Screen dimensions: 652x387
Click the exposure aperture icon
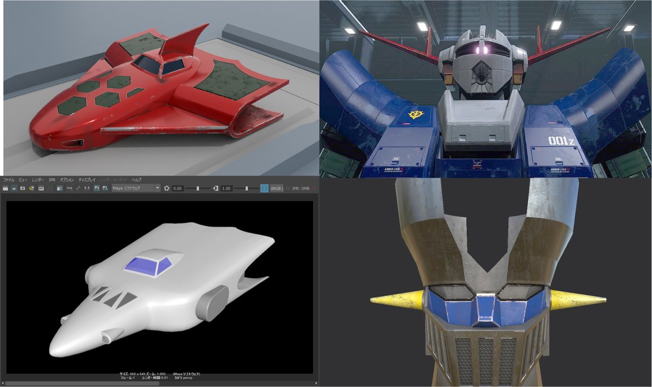tap(167, 188)
